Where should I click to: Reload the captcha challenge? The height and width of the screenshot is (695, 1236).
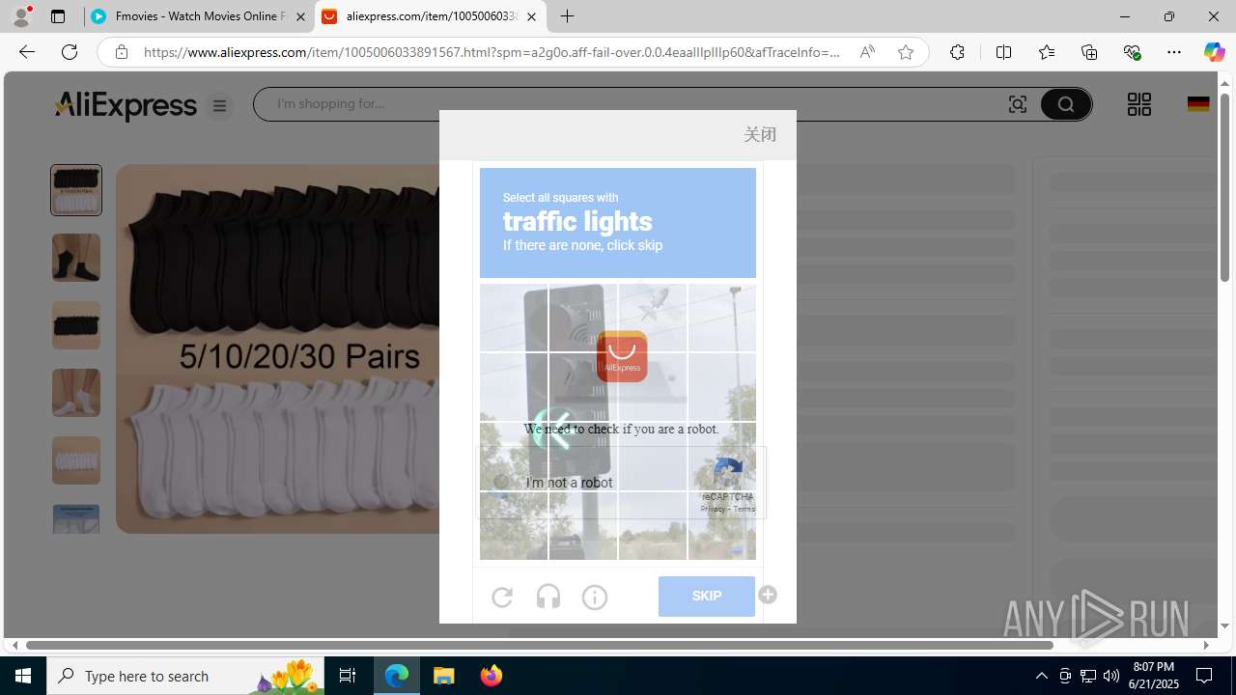tap(502, 598)
